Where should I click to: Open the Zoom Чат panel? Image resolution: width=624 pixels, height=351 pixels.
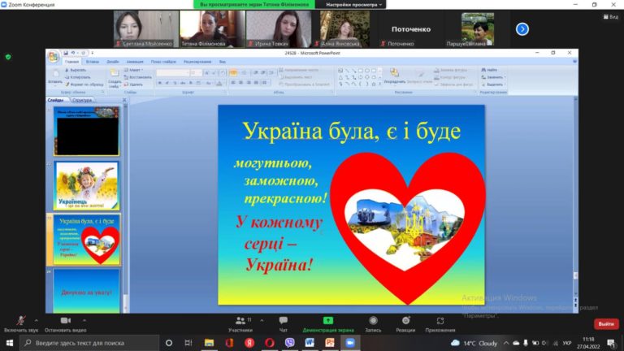pyautogui.click(x=283, y=321)
